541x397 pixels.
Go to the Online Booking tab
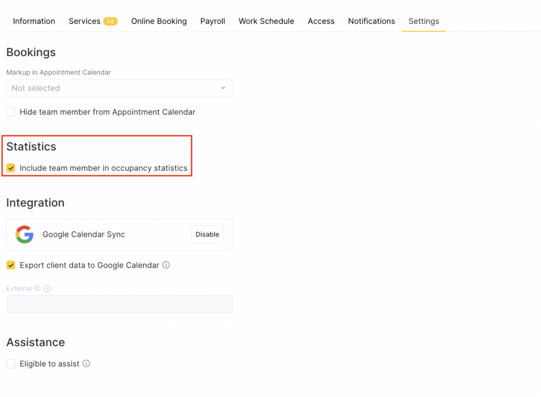click(159, 21)
